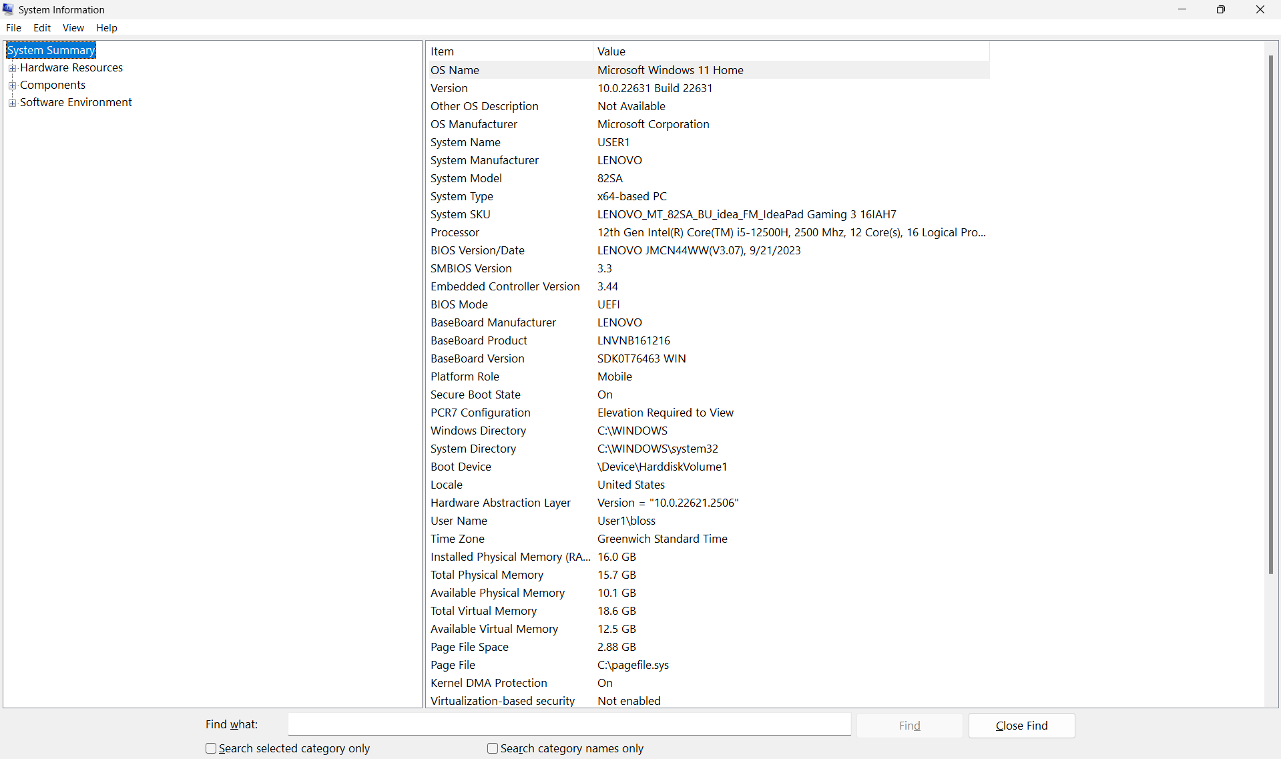The width and height of the screenshot is (1281, 759).
Task: Click the System Information app icon in titlebar
Action: click(8, 9)
